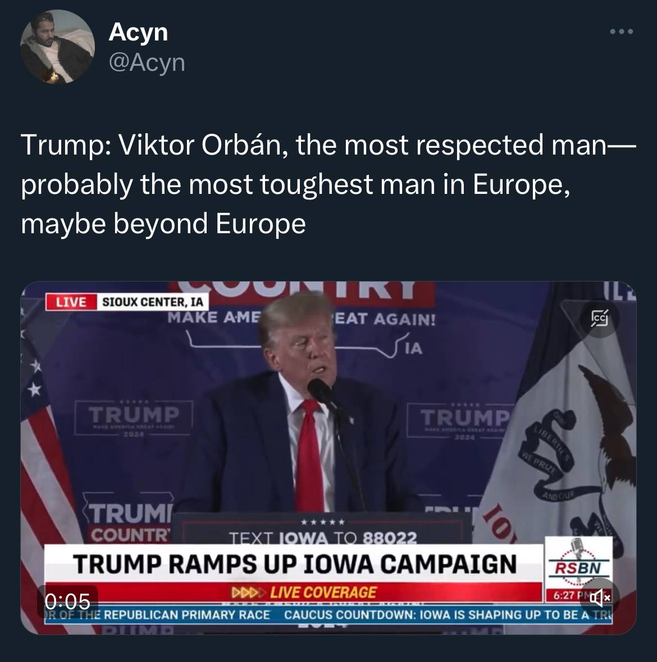Viewport: 657px width, 662px height.
Task: Open the three-dot more options menu
Action: pyautogui.click(x=621, y=31)
